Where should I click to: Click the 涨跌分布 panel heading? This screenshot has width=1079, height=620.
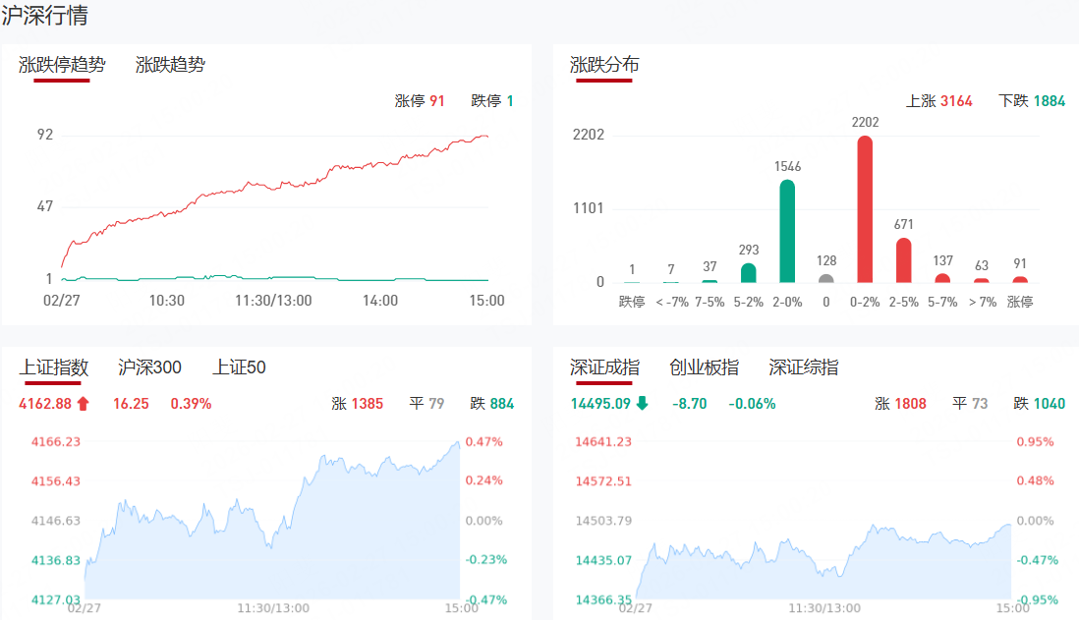pyautogui.click(x=604, y=65)
